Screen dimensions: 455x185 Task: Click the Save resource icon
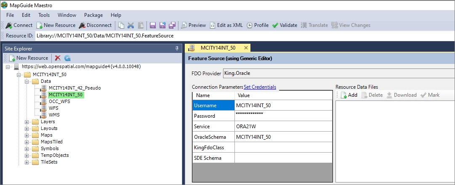[x=153, y=25]
